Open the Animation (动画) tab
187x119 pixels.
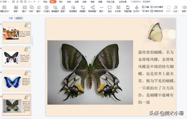(77, 2)
